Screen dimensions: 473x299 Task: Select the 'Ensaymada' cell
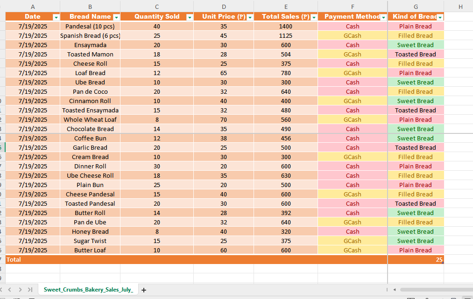[x=90, y=45]
